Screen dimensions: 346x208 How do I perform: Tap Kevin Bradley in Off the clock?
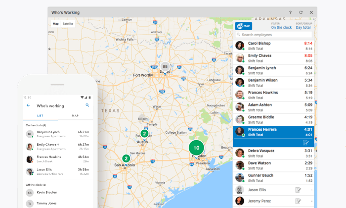[58, 193]
